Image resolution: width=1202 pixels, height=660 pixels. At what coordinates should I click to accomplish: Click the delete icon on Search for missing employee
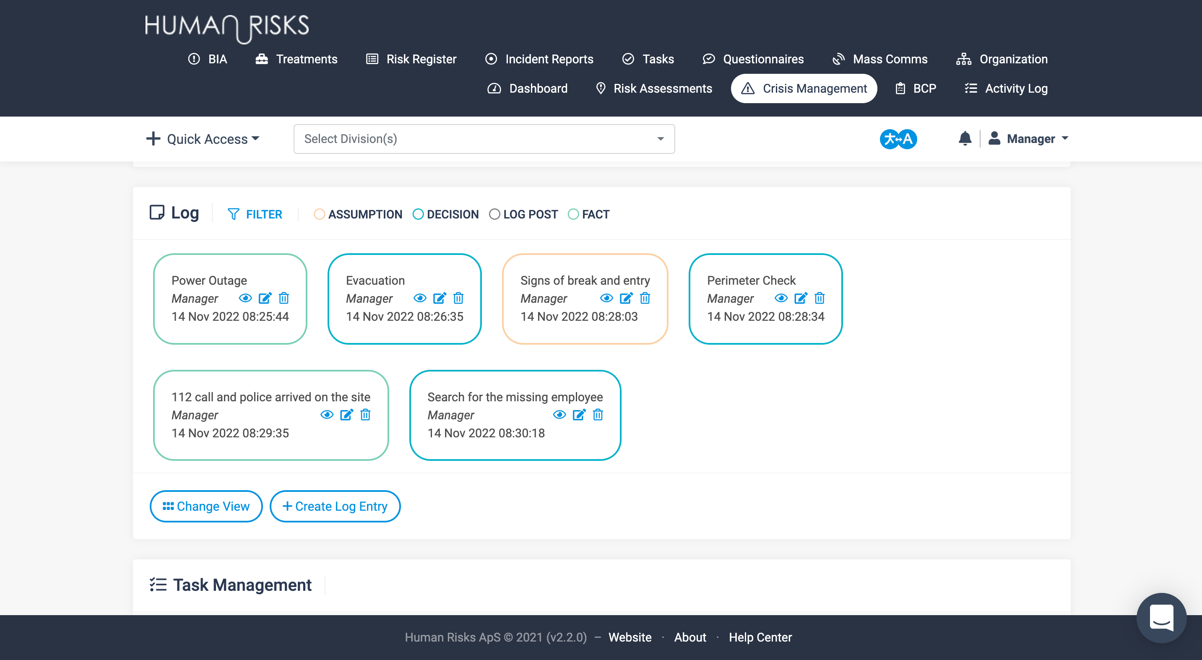point(598,415)
